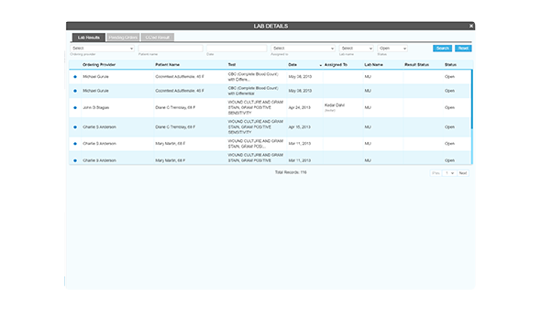Click the date Apr 24, 2013
Screen dimensions: 541x330
coord(300,107)
